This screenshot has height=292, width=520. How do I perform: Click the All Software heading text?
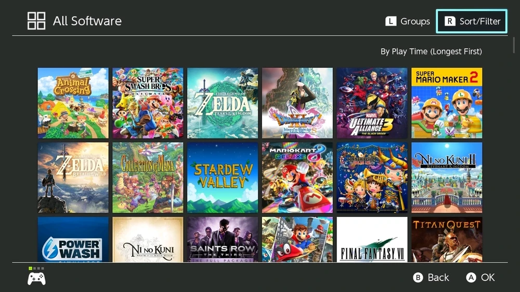[87, 21]
